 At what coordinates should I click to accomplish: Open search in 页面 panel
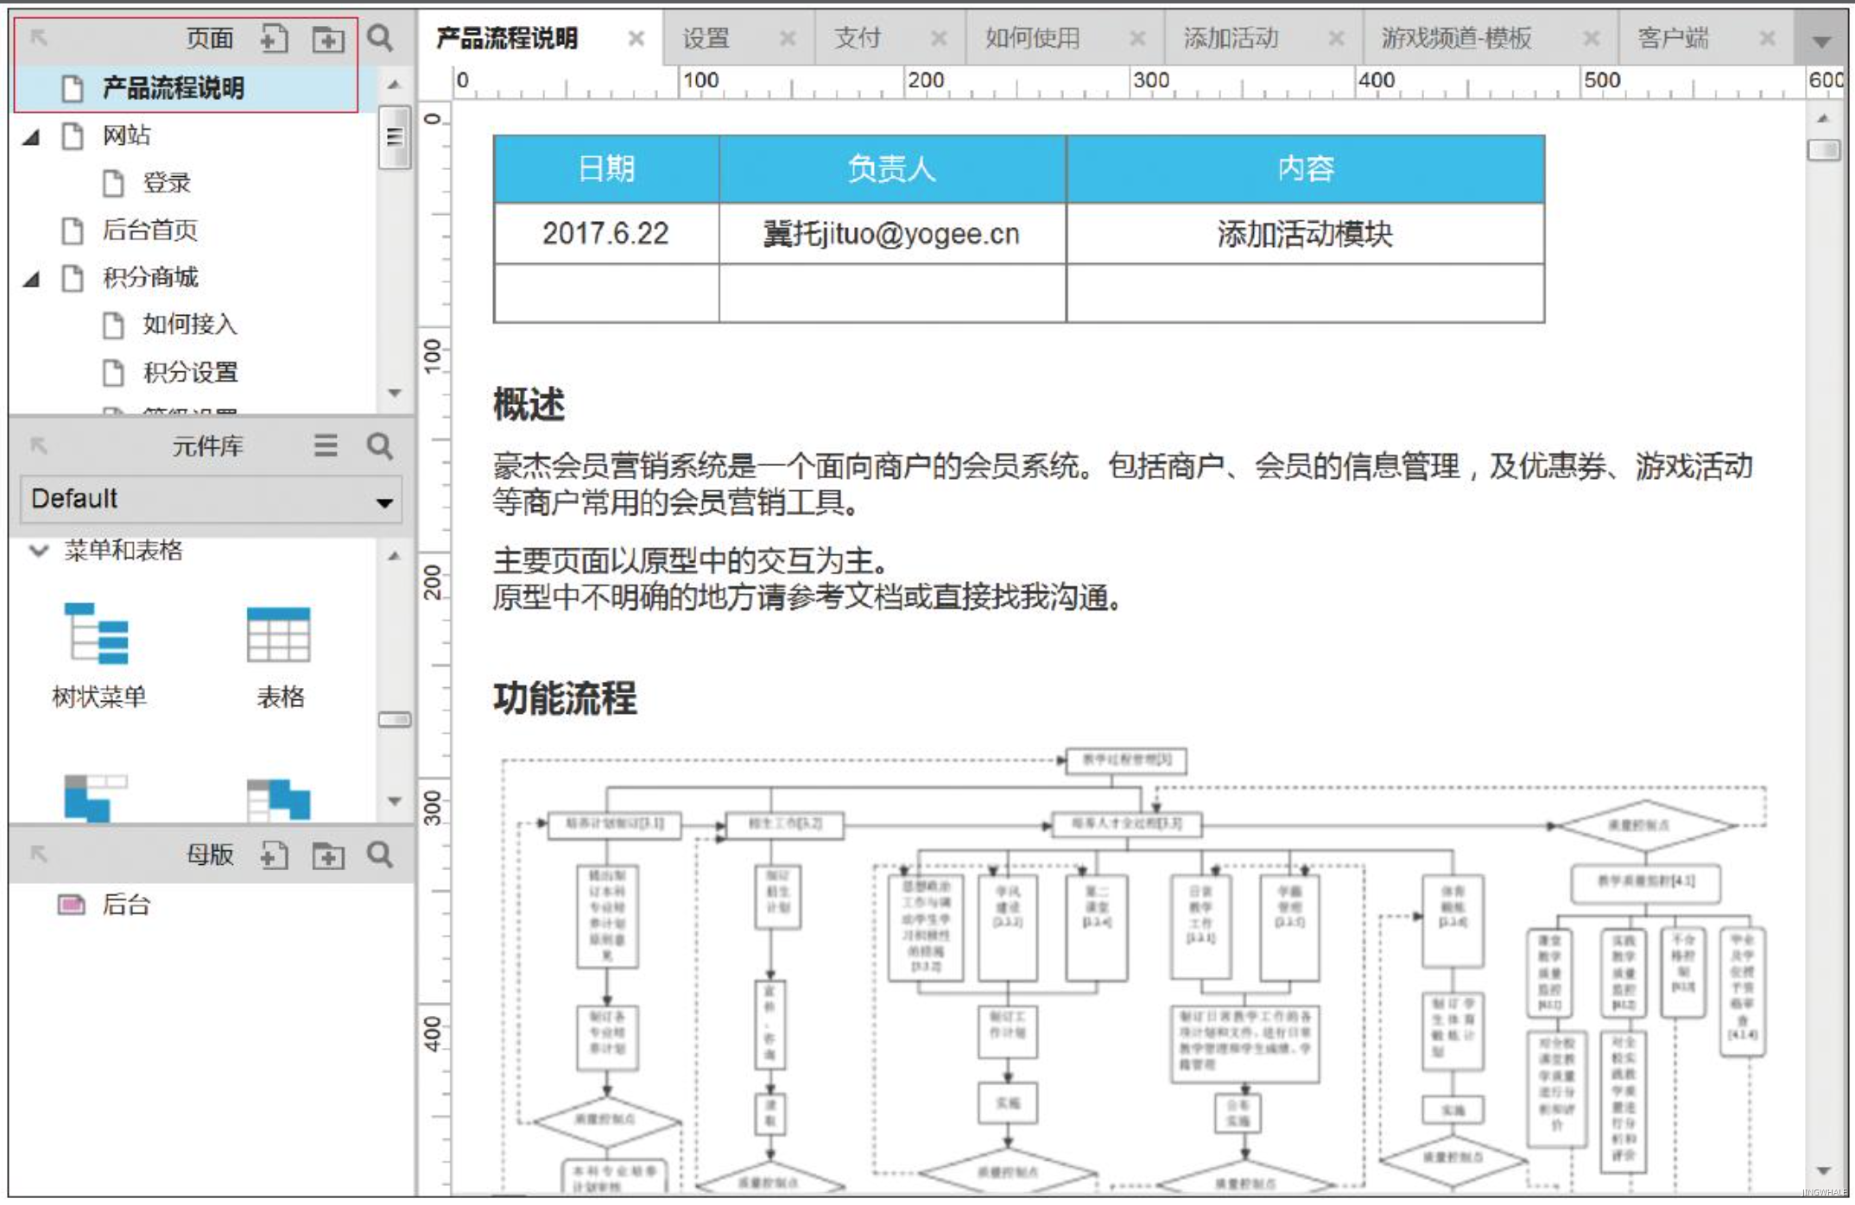(380, 38)
